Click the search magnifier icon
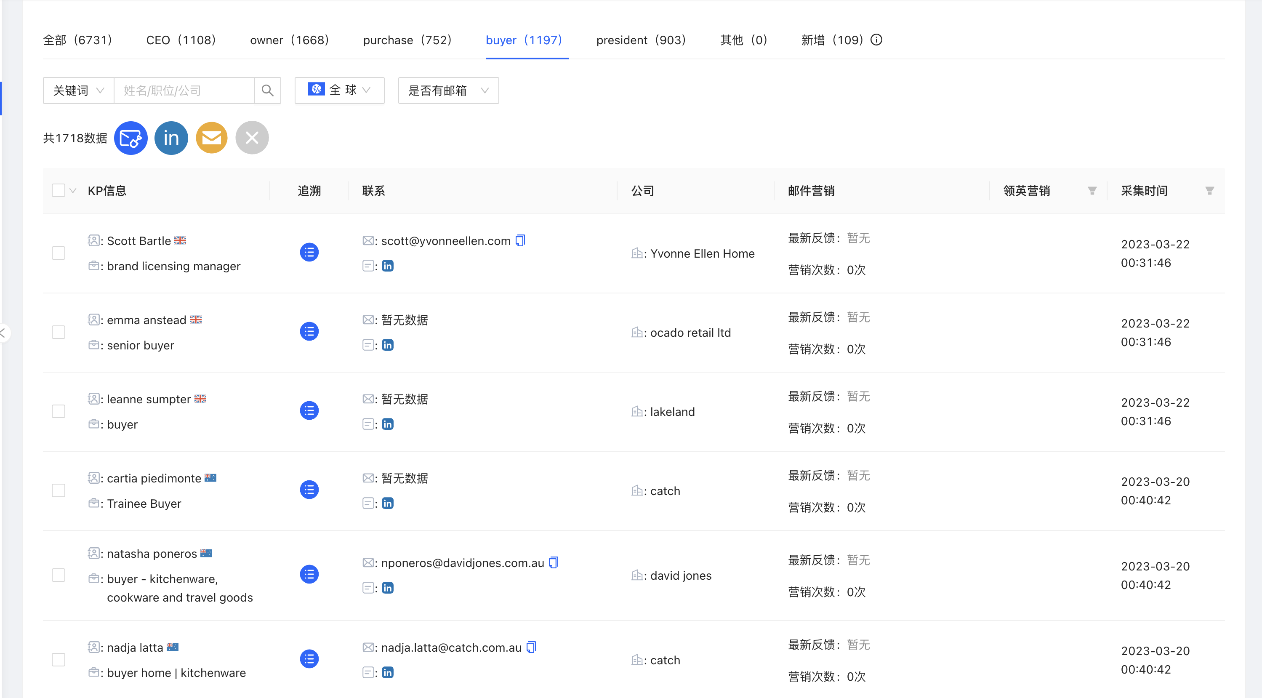 [267, 91]
